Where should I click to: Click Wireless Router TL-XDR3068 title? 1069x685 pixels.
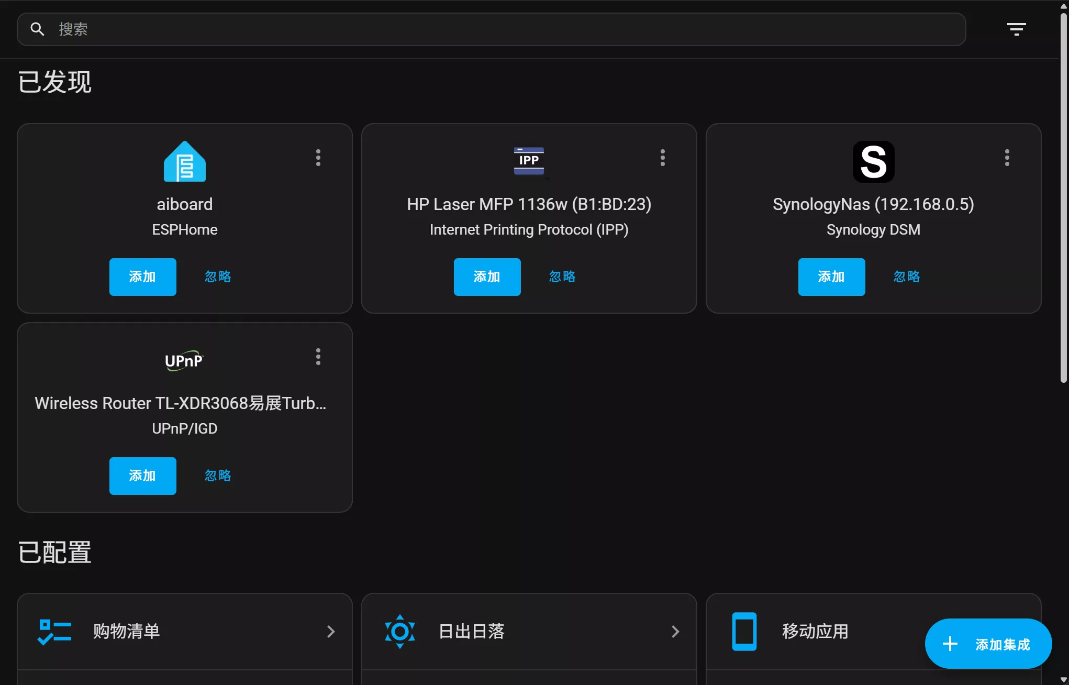click(181, 403)
